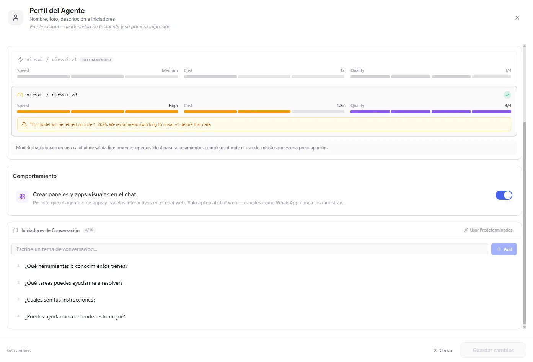Click the Modelo tradicional description text
The width and height of the screenshot is (533, 362).
[172, 148]
